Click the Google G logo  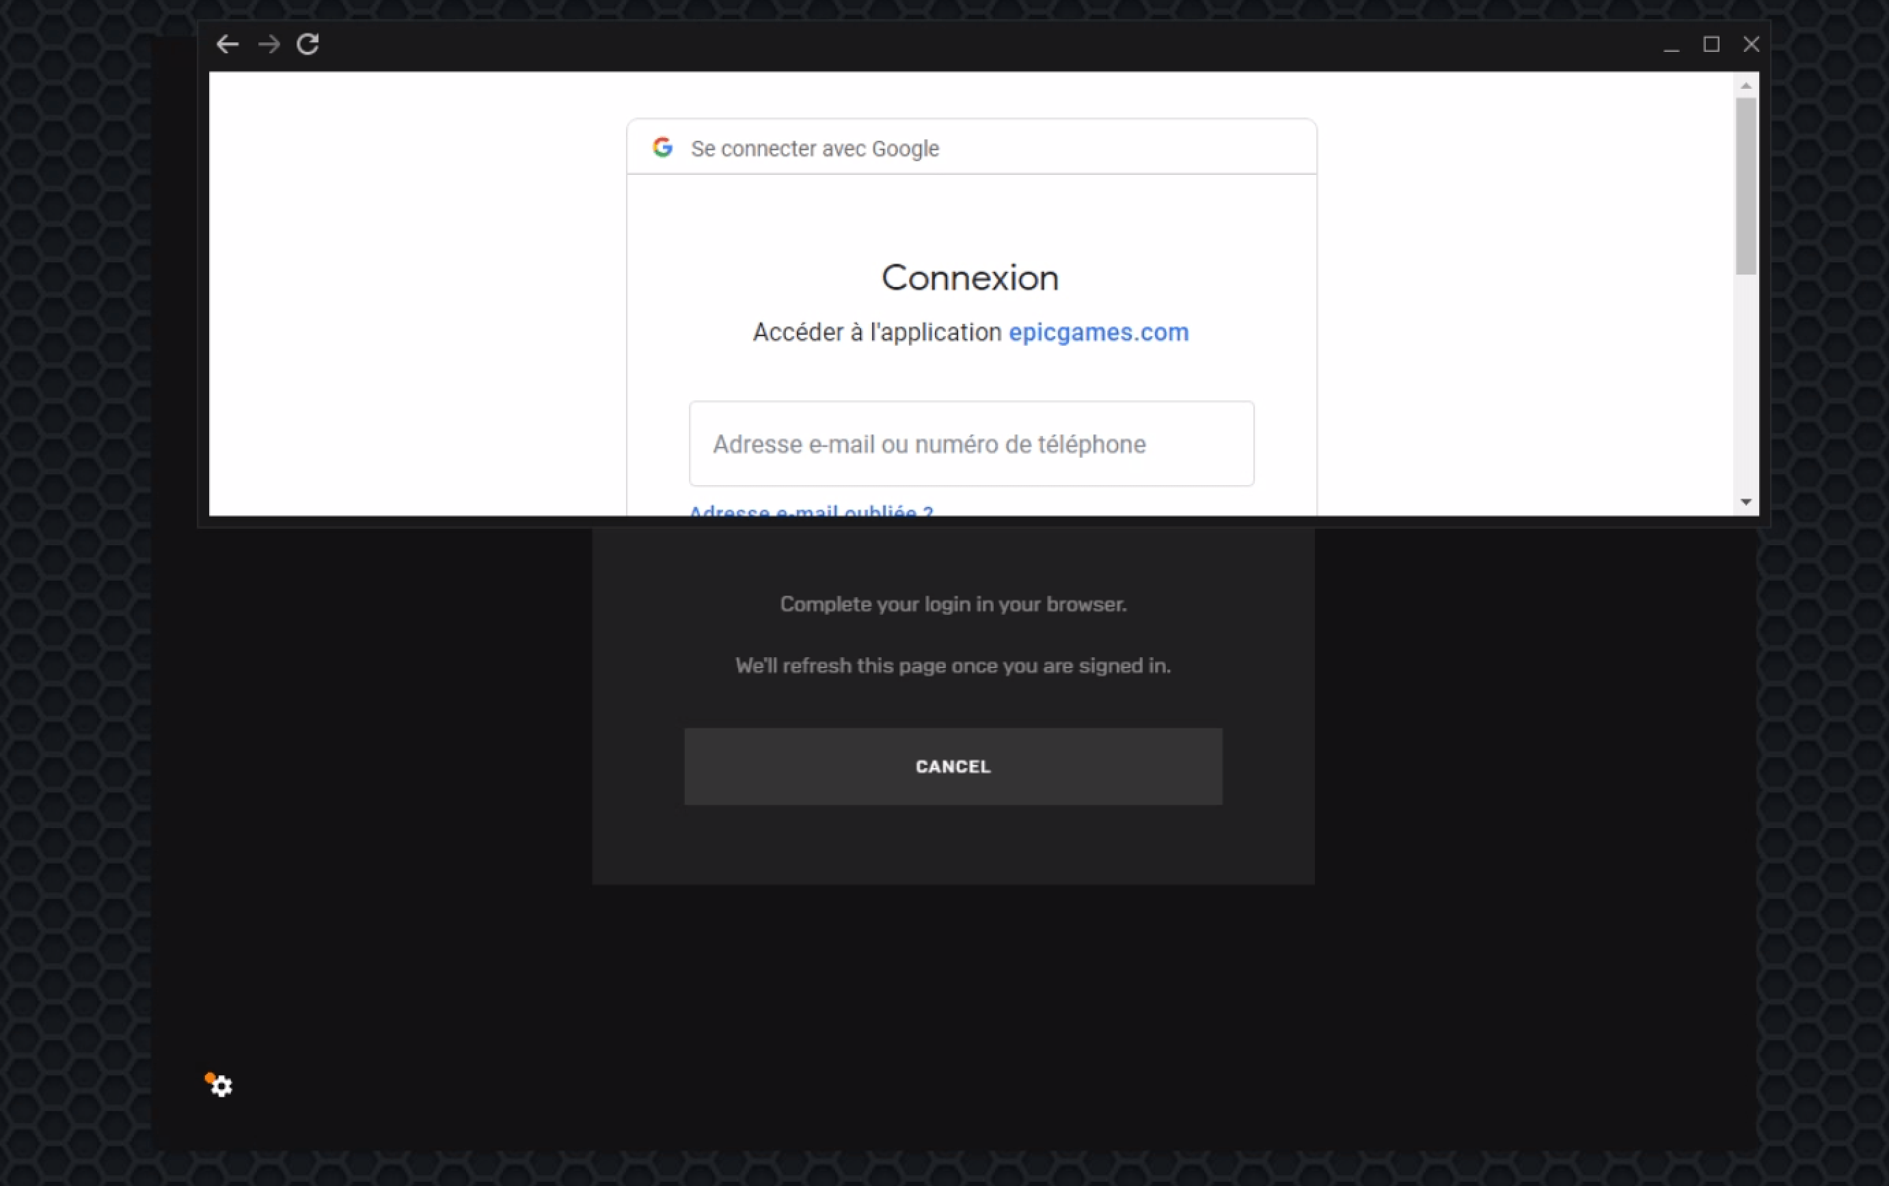tap(663, 148)
